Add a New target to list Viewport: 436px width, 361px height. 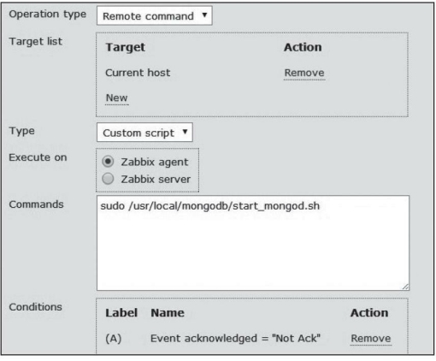pos(116,98)
